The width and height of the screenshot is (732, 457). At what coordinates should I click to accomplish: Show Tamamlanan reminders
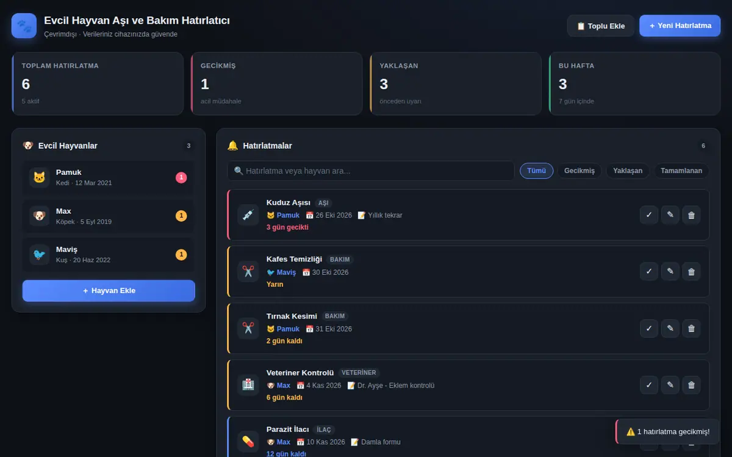[x=682, y=171]
